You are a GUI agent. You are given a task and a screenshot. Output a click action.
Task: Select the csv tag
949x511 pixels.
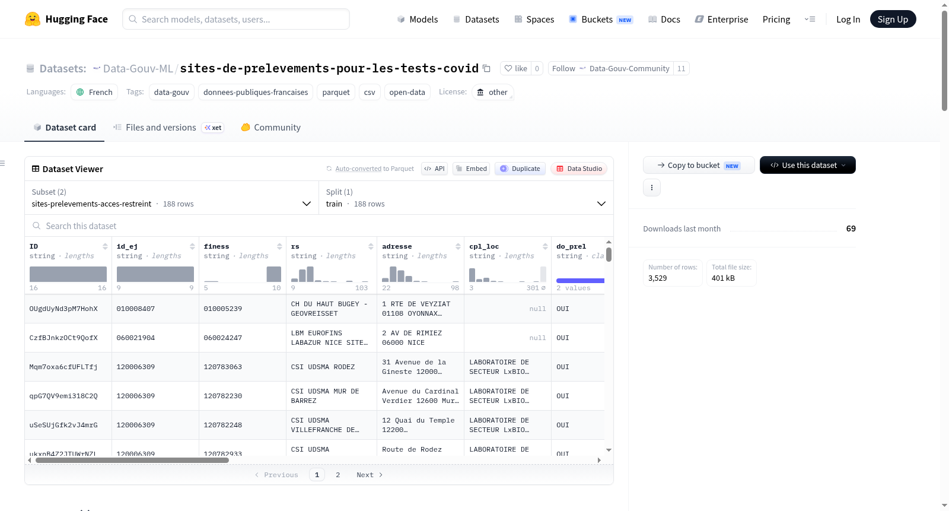[370, 92]
